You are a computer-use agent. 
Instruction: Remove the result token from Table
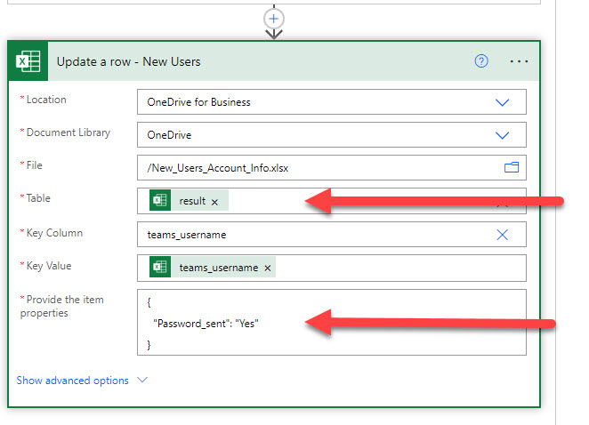click(214, 202)
